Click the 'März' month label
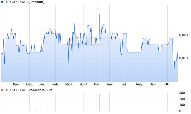 (69, 84)
